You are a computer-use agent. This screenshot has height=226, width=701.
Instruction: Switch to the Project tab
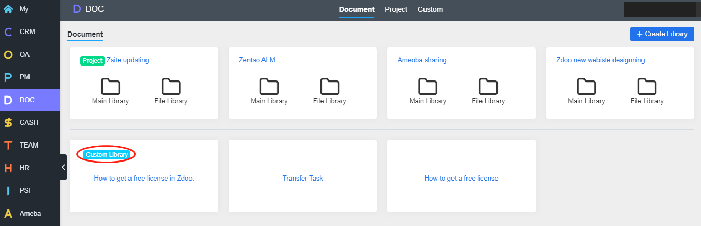pos(396,9)
